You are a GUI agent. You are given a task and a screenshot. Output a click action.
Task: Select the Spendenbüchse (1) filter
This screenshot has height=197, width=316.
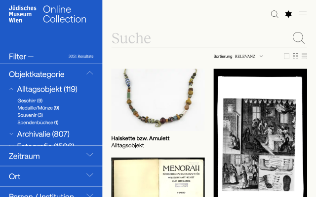tap(38, 123)
